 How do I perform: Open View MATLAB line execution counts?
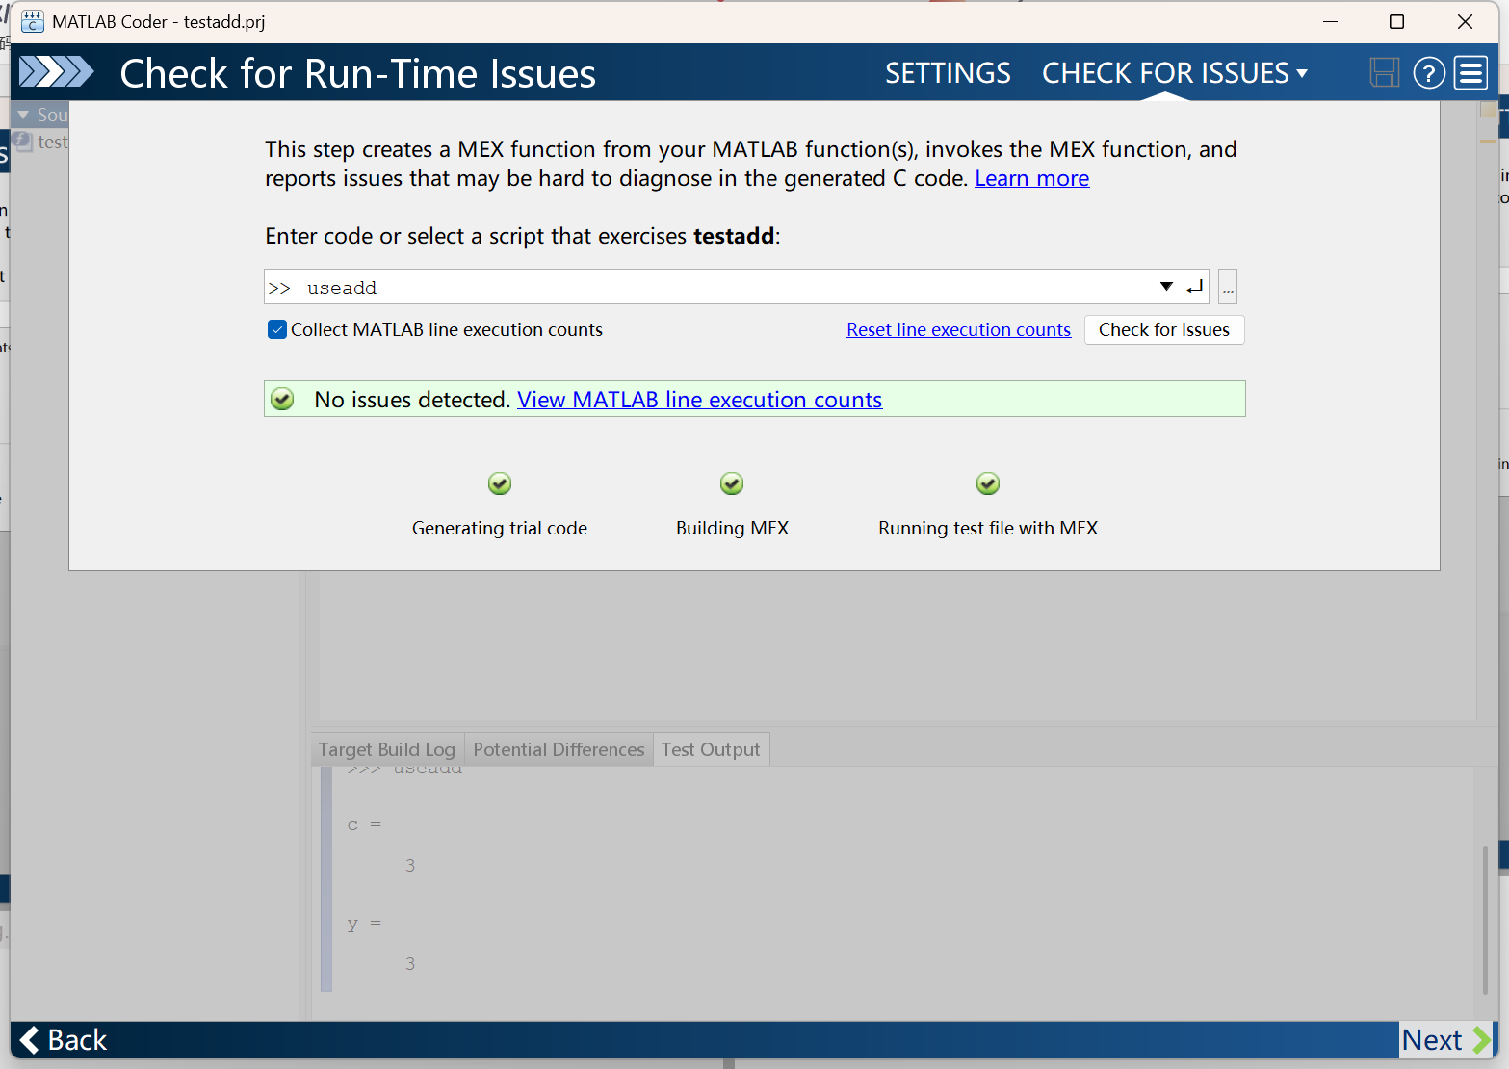click(699, 400)
